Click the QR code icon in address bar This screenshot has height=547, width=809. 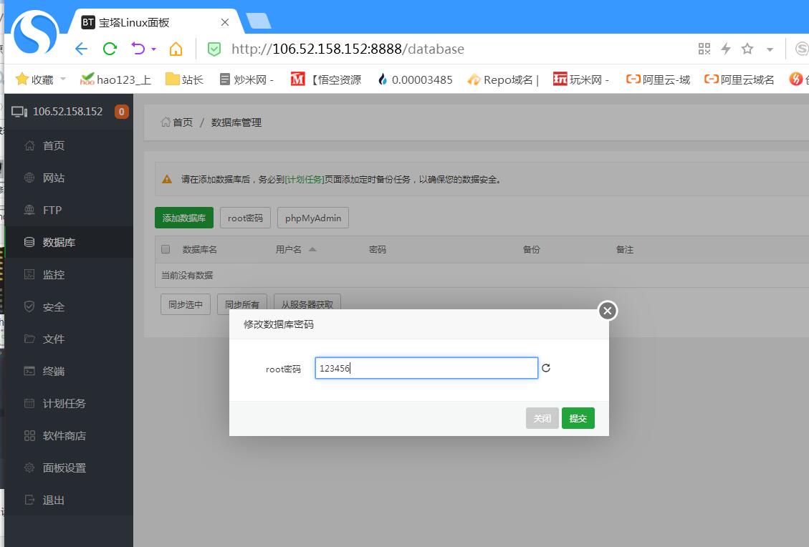coord(704,49)
